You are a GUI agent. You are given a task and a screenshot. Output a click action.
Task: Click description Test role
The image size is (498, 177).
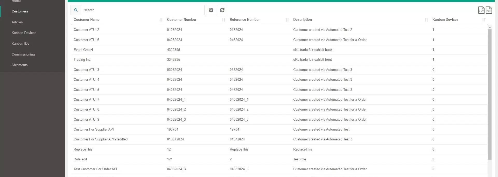(299, 159)
